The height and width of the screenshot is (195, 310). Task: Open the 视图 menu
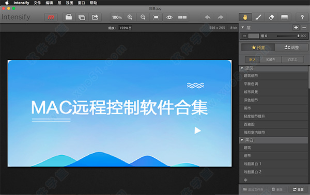(x=69, y=3)
